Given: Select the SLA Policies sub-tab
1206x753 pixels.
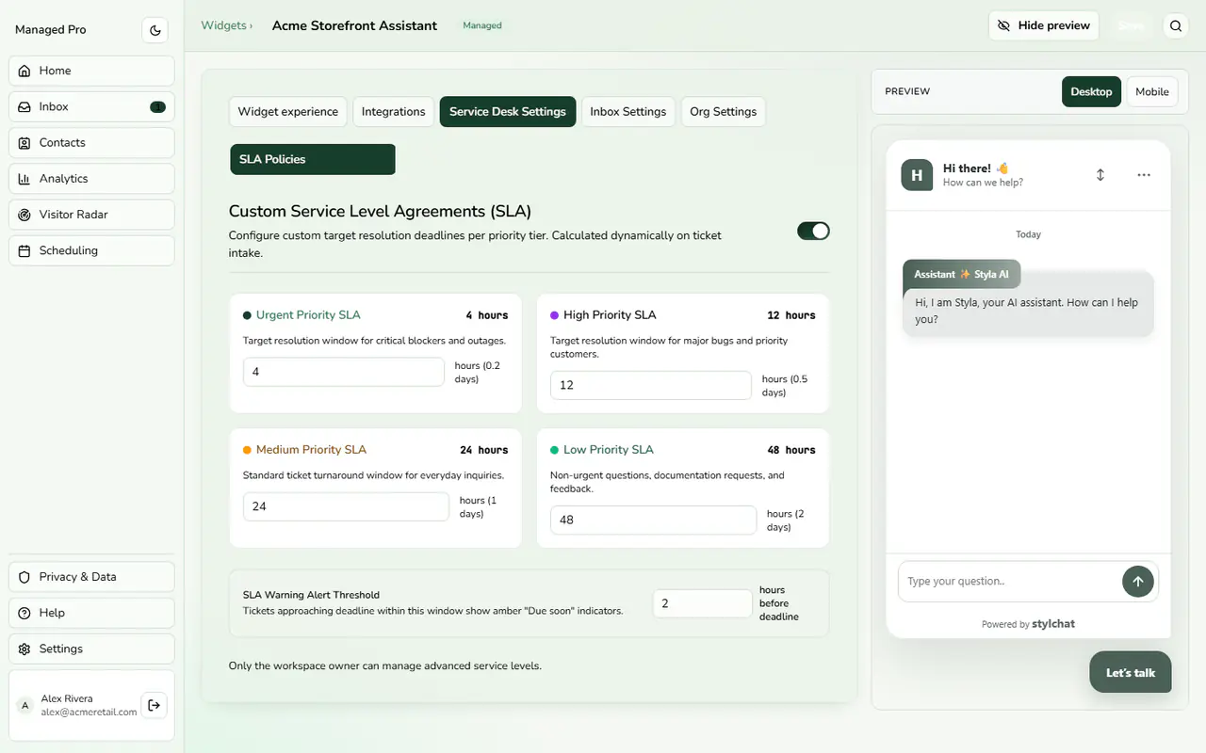Looking at the screenshot, I should pyautogui.click(x=313, y=159).
